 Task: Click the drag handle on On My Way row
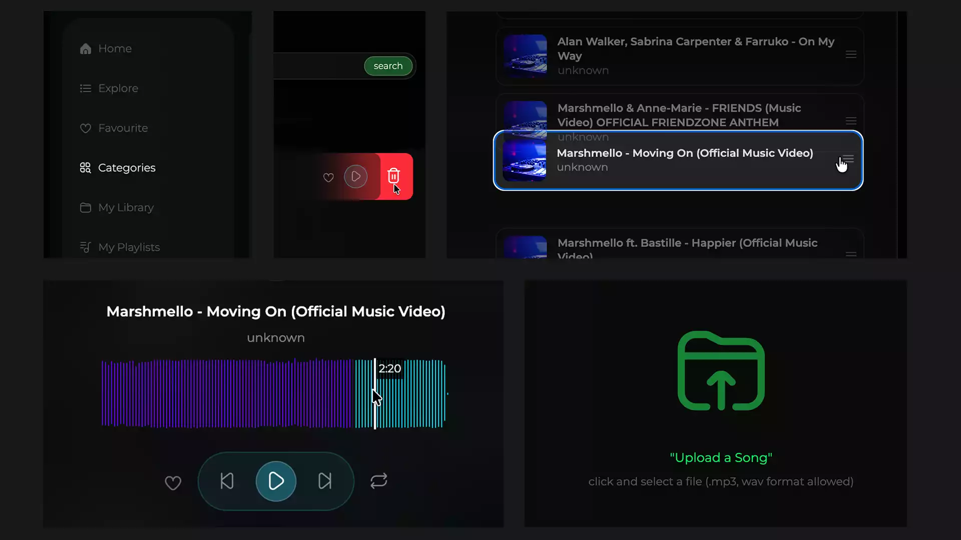click(851, 54)
